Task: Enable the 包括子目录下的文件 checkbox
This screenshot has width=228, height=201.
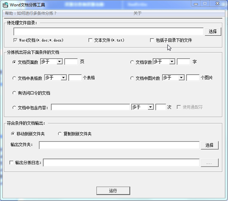Action: [x=152, y=40]
